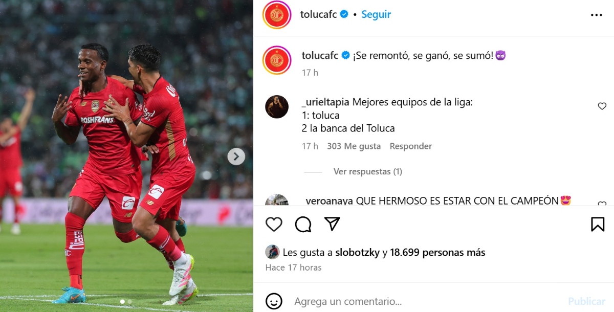Open the comment bubble icon
The width and height of the screenshot is (614, 312).
pos(303,224)
